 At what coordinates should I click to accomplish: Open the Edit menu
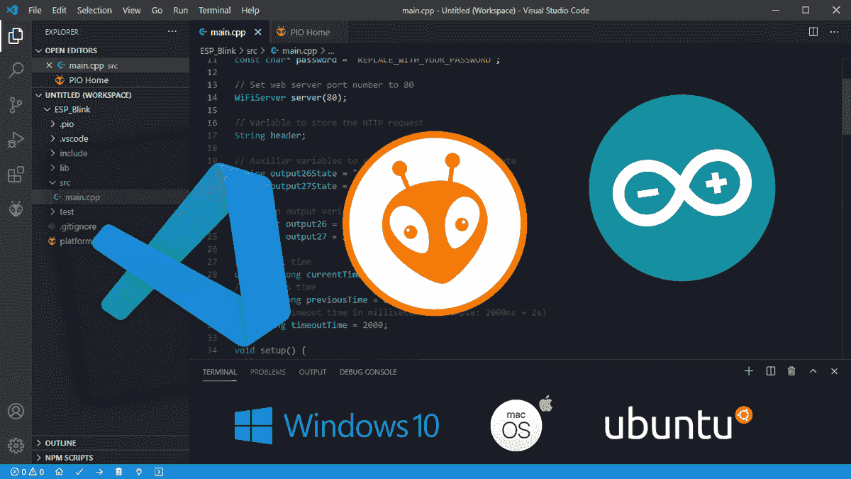tap(59, 11)
